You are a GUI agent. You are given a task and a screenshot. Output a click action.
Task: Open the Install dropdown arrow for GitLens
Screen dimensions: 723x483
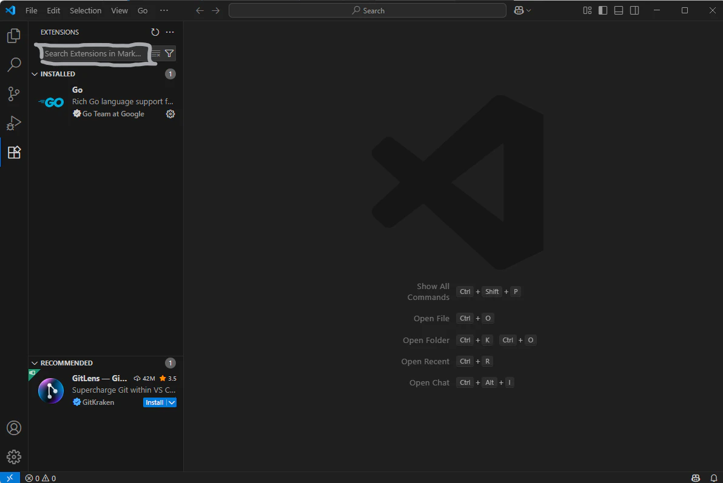pyautogui.click(x=172, y=402)
